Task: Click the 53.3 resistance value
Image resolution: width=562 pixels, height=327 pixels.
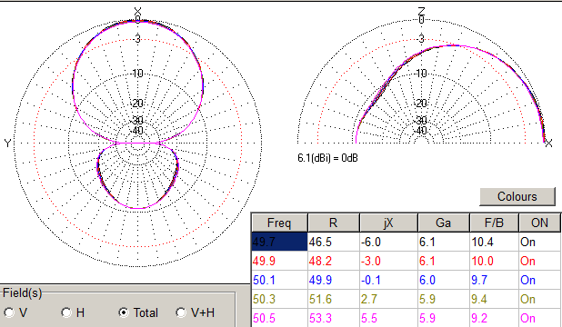Action: tap(320, 318)
